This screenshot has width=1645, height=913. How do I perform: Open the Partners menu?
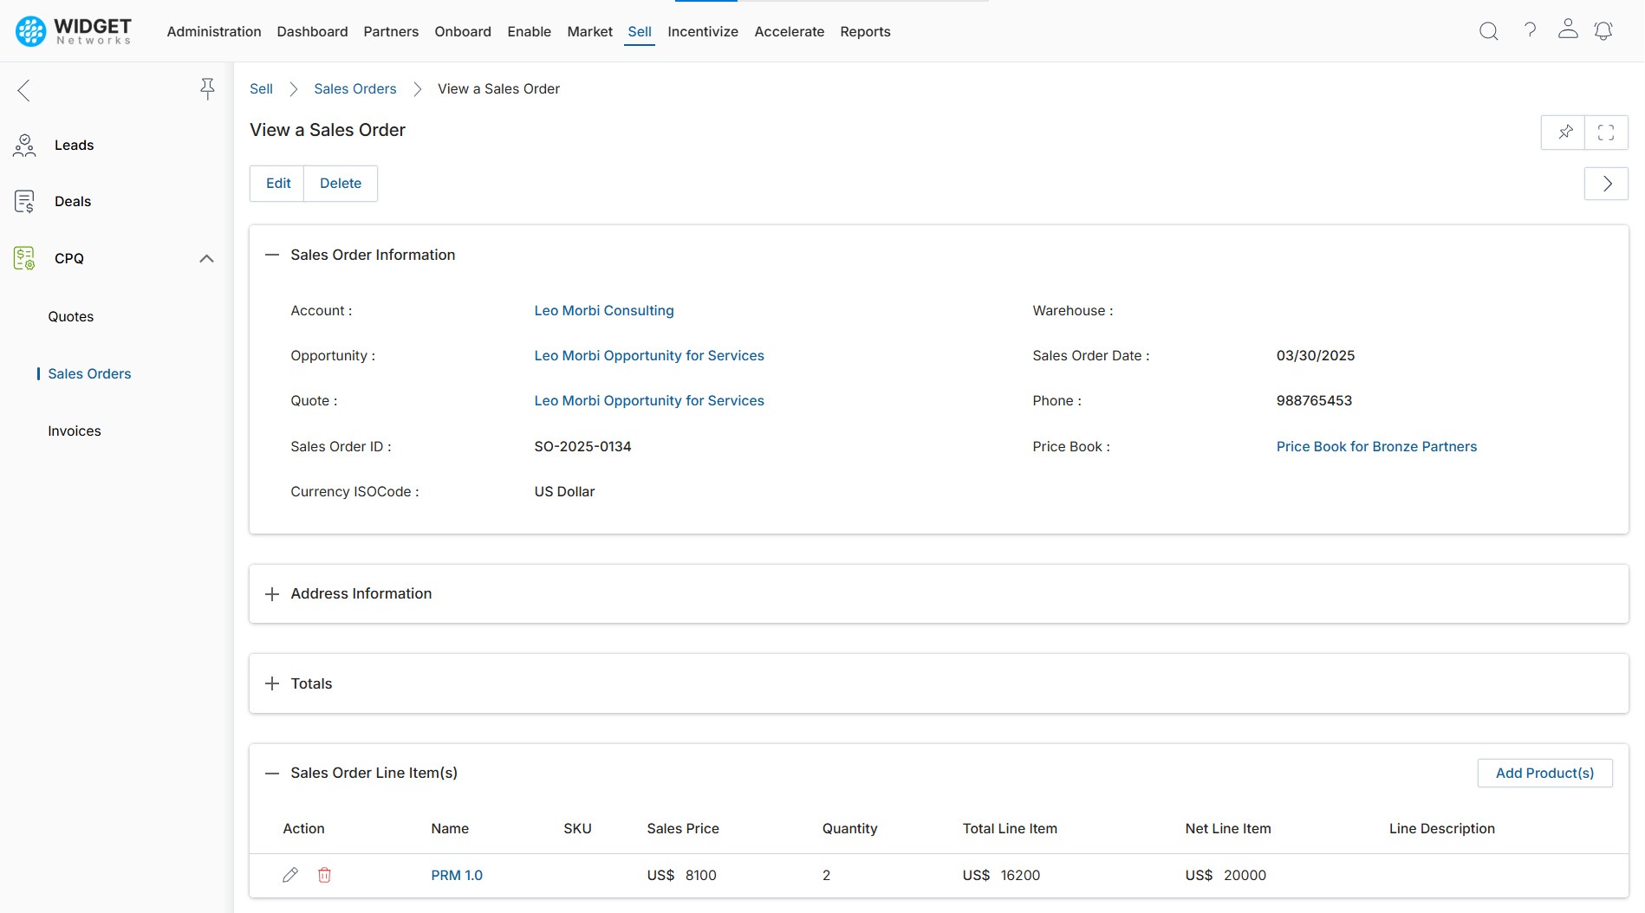pos(391,31)
